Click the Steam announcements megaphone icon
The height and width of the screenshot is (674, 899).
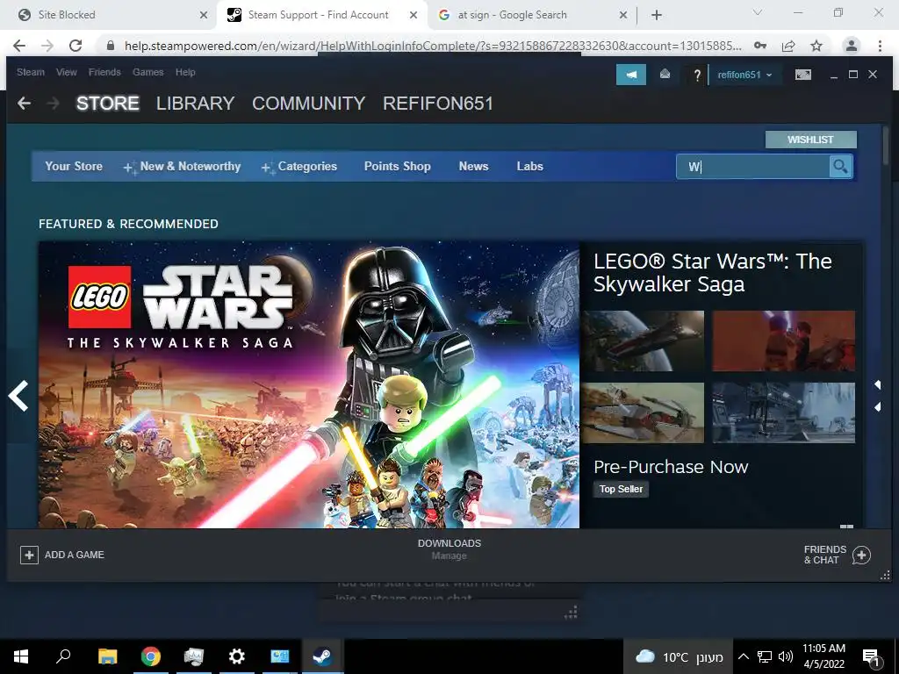pos(630,75)
